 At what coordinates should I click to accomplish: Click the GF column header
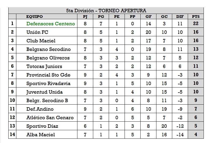[148, 17]
